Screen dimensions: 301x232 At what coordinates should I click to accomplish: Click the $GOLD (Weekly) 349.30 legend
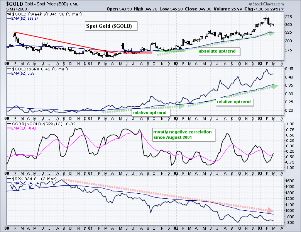point(47,14)
